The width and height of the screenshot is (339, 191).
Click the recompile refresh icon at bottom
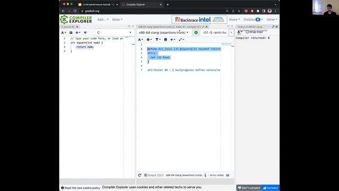[x=140, y=175]
